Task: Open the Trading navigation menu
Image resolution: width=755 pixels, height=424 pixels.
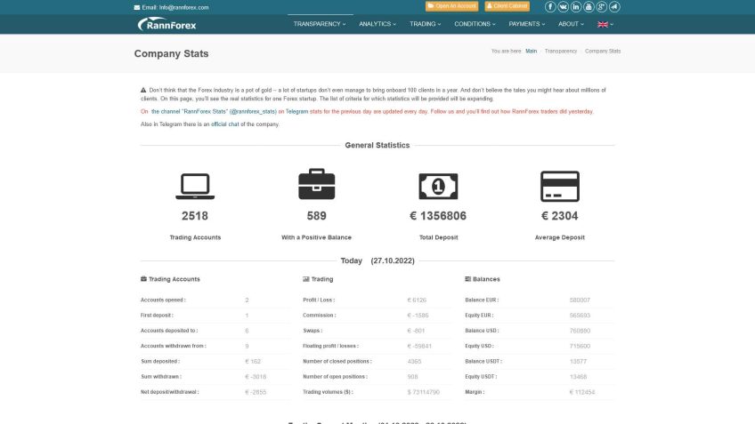Action: click(425, 24)
